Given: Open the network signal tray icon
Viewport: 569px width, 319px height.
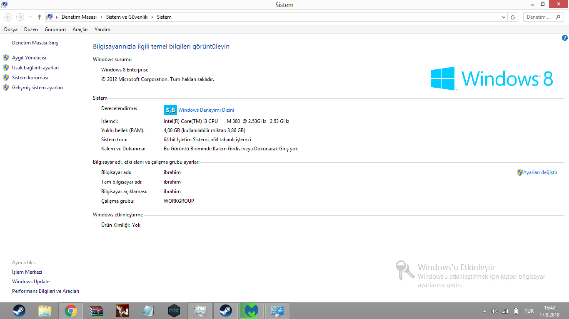Looking at the screenshot, I should [x=505, y=311].
